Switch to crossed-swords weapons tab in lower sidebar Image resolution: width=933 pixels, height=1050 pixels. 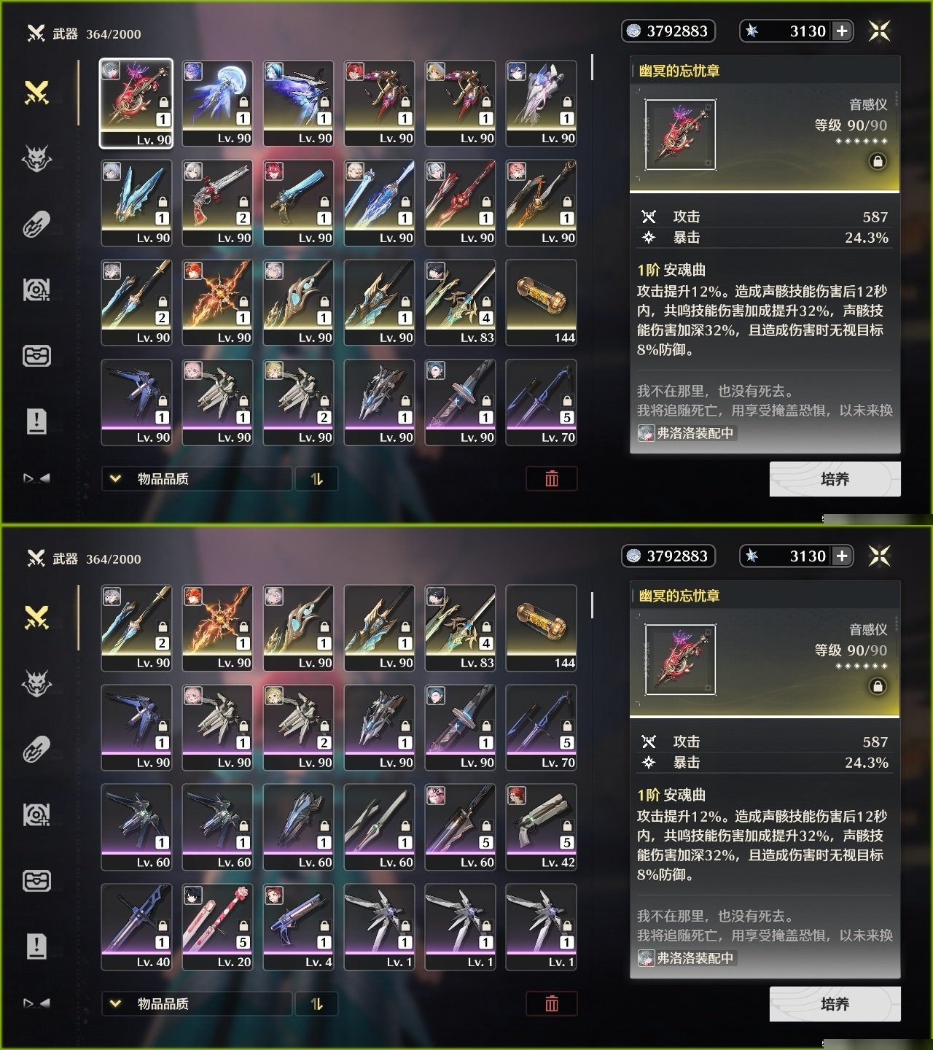pyautogui.click(x=36, y=618)
